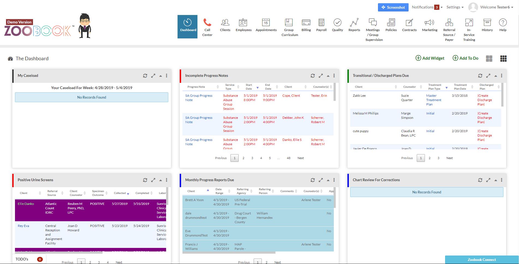Collapse the Incomplete Progress Notes widget
Screen dimensions: 519x264
point(328,75)
